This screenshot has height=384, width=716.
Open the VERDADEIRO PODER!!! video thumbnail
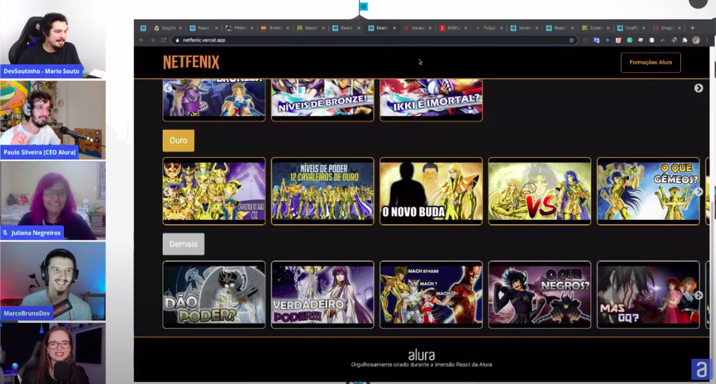pos(323,295)
